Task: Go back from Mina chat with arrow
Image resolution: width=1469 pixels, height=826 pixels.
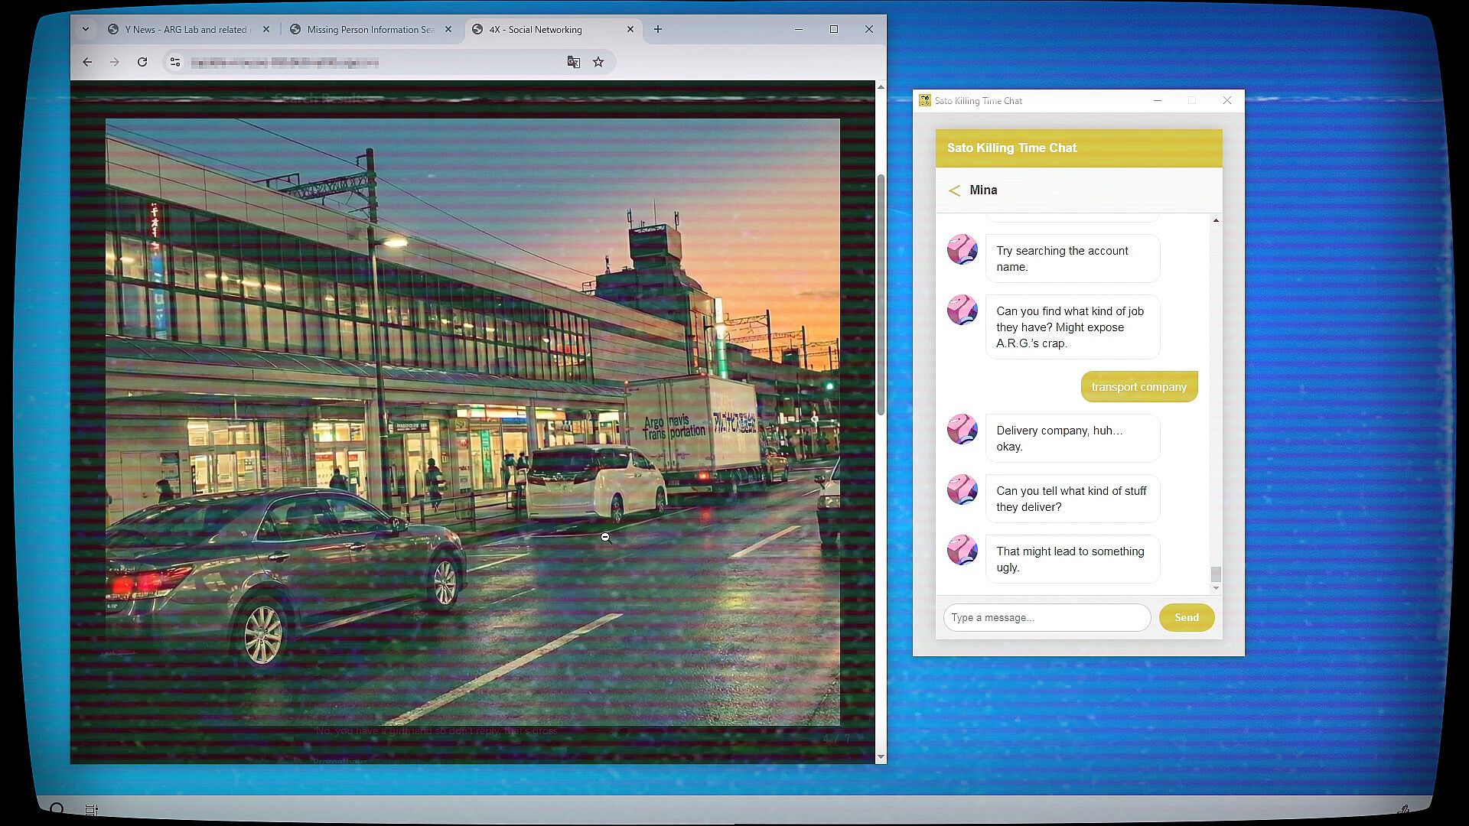Action: point(953,190)
